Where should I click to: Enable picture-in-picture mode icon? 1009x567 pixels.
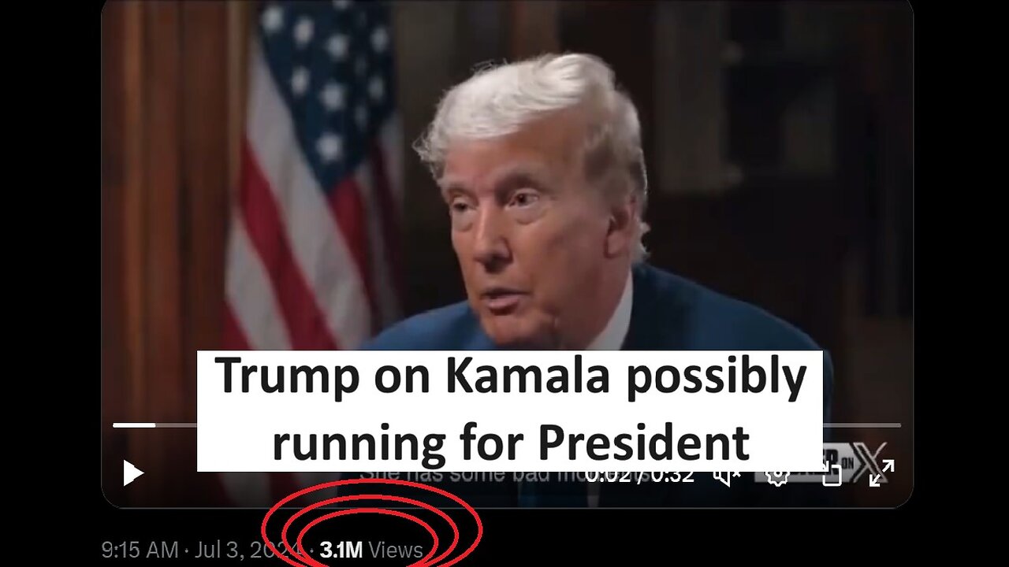(x=832, y=472)
